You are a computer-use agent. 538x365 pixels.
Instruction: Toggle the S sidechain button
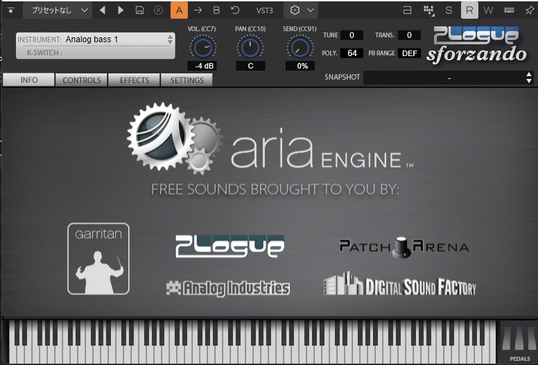point(449,10)
